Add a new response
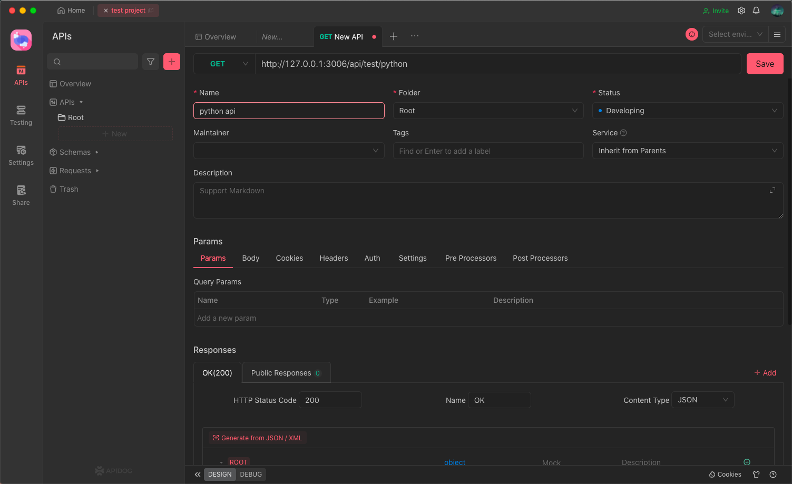 coord(765,373)
